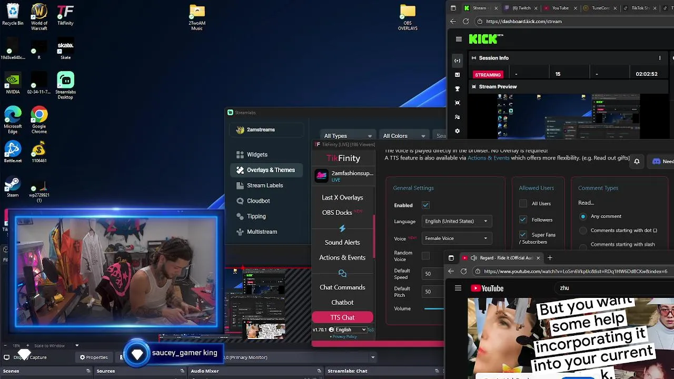Click the YouTube logo
This screenshot has width=674, height=379.
(488, 288)
